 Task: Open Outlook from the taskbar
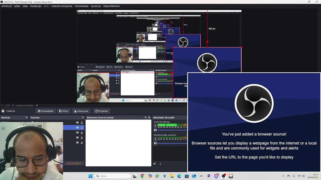point(194,176)
